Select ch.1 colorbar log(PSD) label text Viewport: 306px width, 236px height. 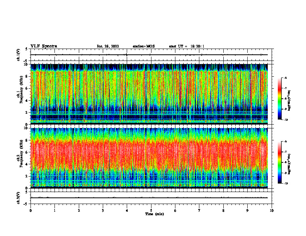(x=289, y=101)
